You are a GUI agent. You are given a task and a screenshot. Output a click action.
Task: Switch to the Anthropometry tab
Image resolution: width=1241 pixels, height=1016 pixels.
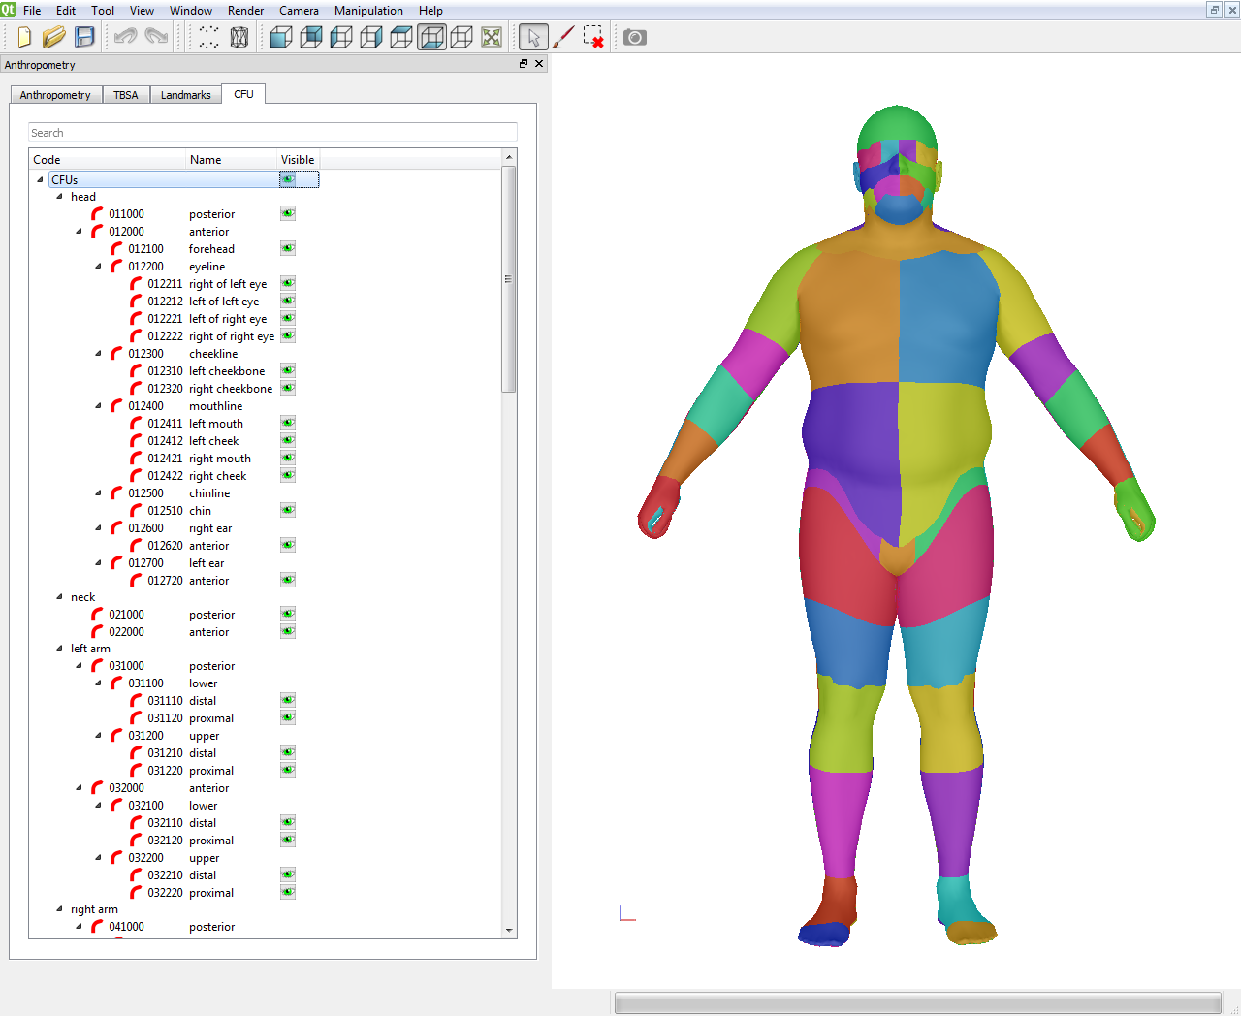[x=55, y=95]
